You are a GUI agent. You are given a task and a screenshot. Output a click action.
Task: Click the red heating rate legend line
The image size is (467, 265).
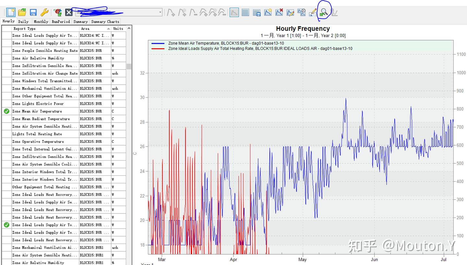click(x=158, y=49)
